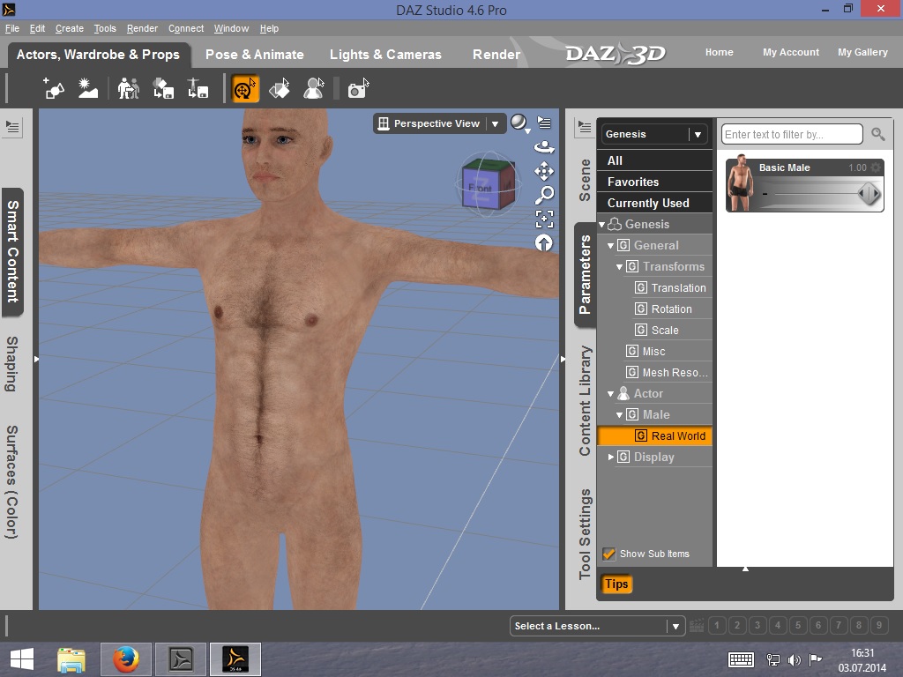The height and width of the screenshot is (677, 903).
Task: Collapse the Male group arrow
Action: (x=620, y=415)
